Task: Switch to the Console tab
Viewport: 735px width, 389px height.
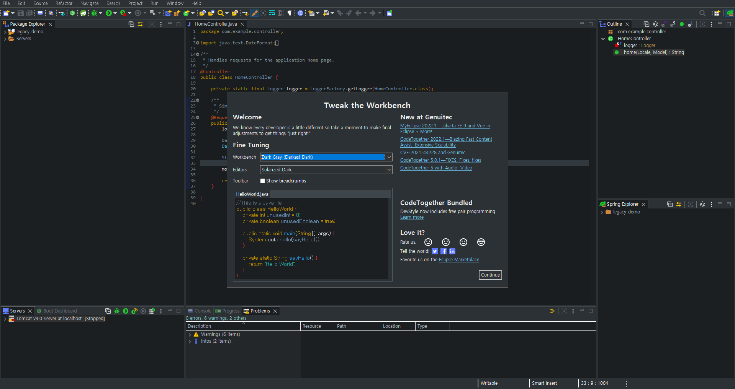Action: (199, 311)
